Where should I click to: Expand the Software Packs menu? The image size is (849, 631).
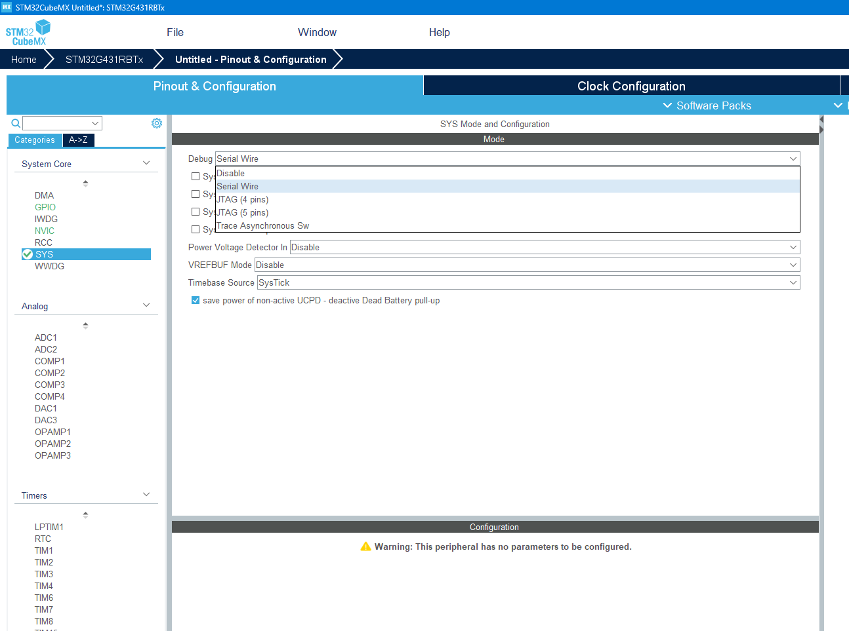(707, 105)
